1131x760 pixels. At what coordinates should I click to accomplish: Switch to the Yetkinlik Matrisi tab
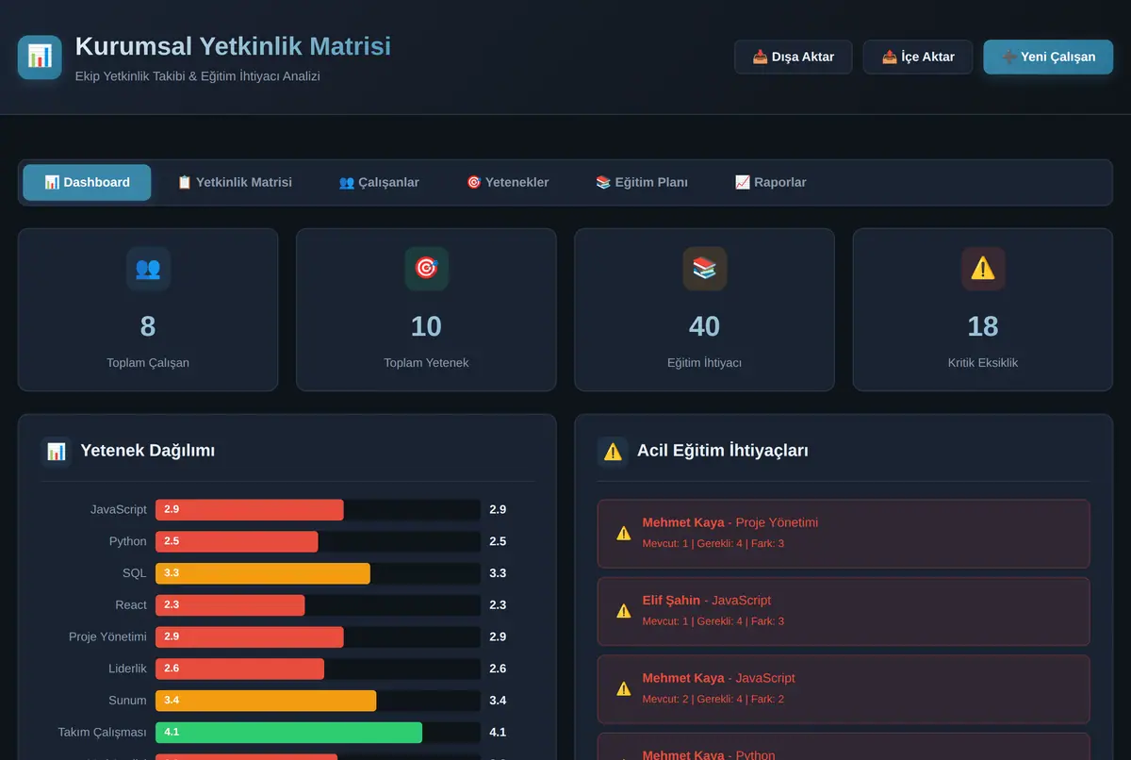tap(235, 182)
